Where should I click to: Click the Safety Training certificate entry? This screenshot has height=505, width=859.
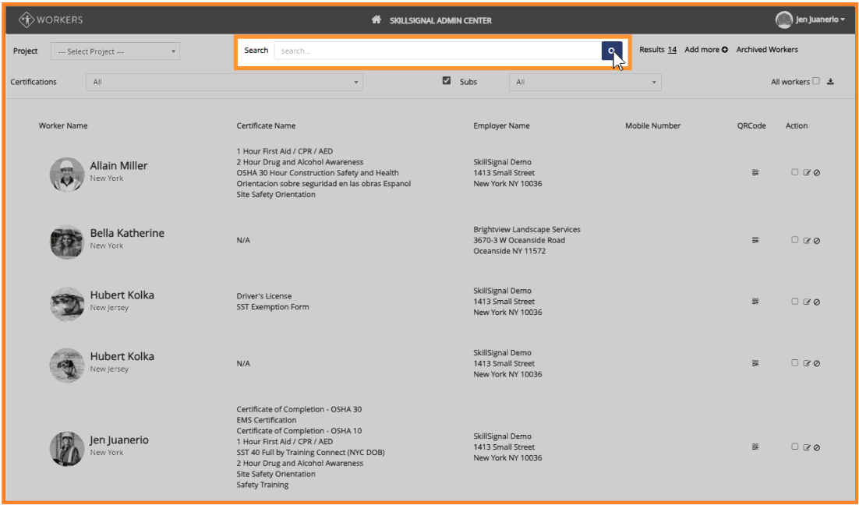[x=263, y=485]
